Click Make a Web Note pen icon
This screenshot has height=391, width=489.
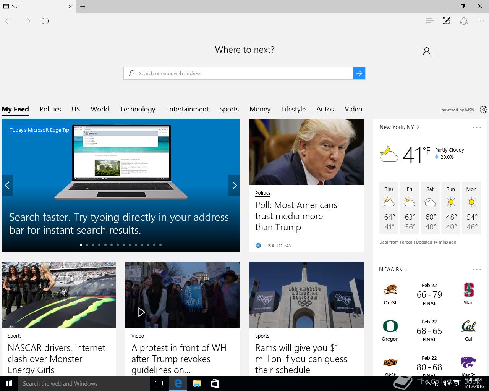coord(447,21)
